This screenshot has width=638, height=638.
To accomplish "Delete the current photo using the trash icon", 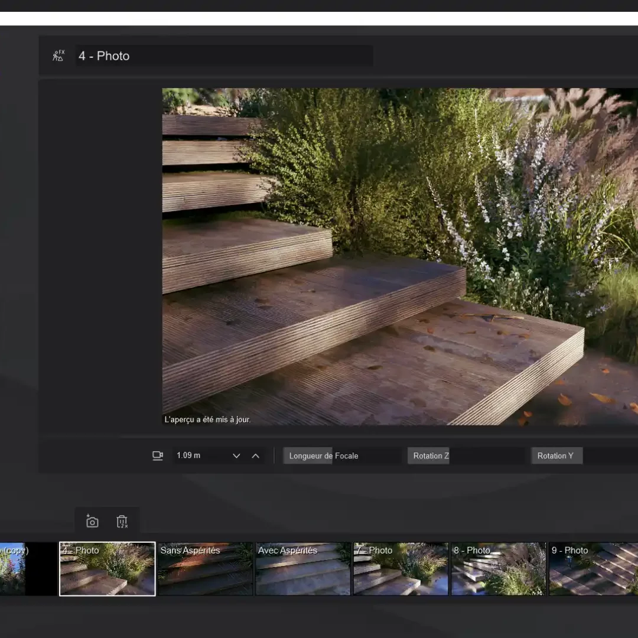I will pos(122,521).
